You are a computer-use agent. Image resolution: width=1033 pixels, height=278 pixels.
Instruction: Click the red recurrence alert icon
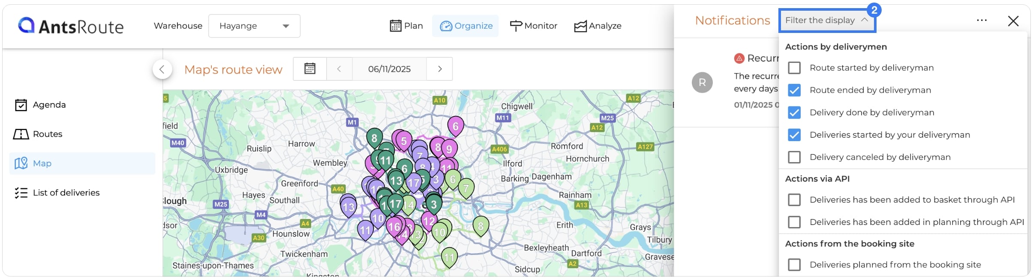tap(739, 58)
